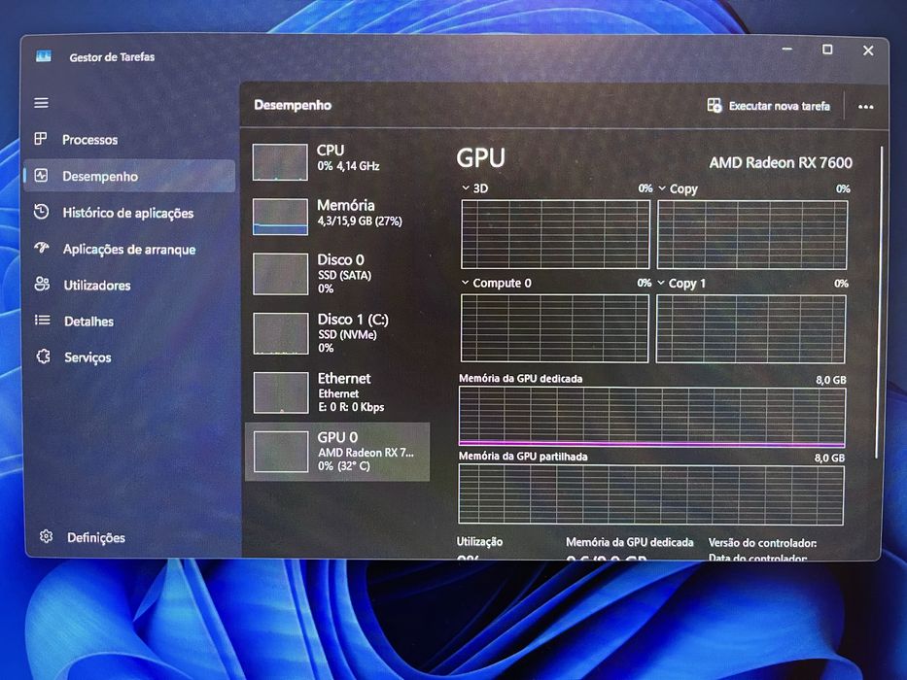Screen dimensions: 907x680
Task: Click the 0% 4,14 GHz CPU value
Action: (348, 166)
